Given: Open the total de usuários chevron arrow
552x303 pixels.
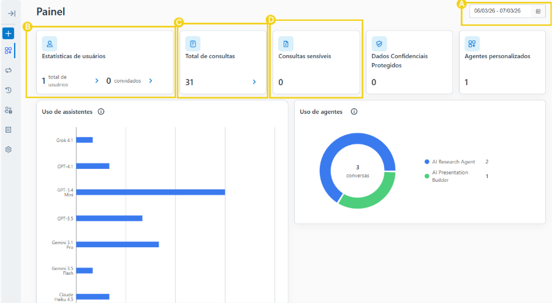Looking at the screenshot, I should 97,81.
